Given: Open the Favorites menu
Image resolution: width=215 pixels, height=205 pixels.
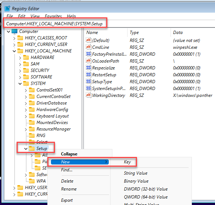Looking at the screenshot, I should click(53, 16).
